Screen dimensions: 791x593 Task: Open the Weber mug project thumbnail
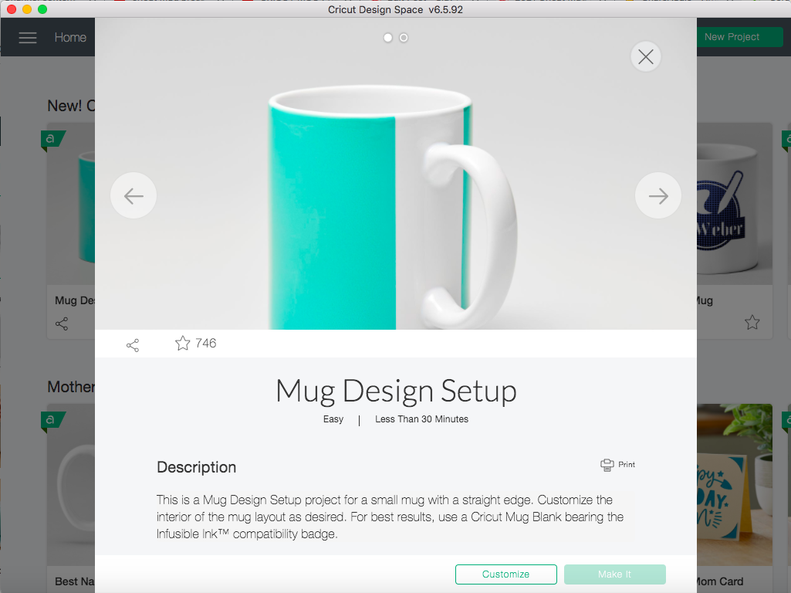coord(735,204)
